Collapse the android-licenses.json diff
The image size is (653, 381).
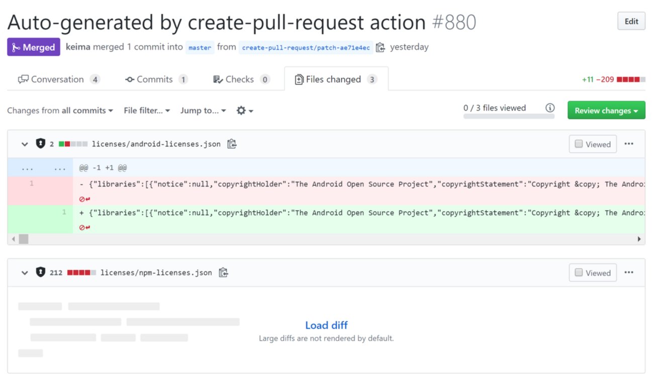pos(25,144)
